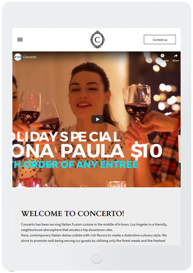The image size is (193, 273).
Task: Click the Concerto 'C' emblem logo
Action: coord(97,40)
